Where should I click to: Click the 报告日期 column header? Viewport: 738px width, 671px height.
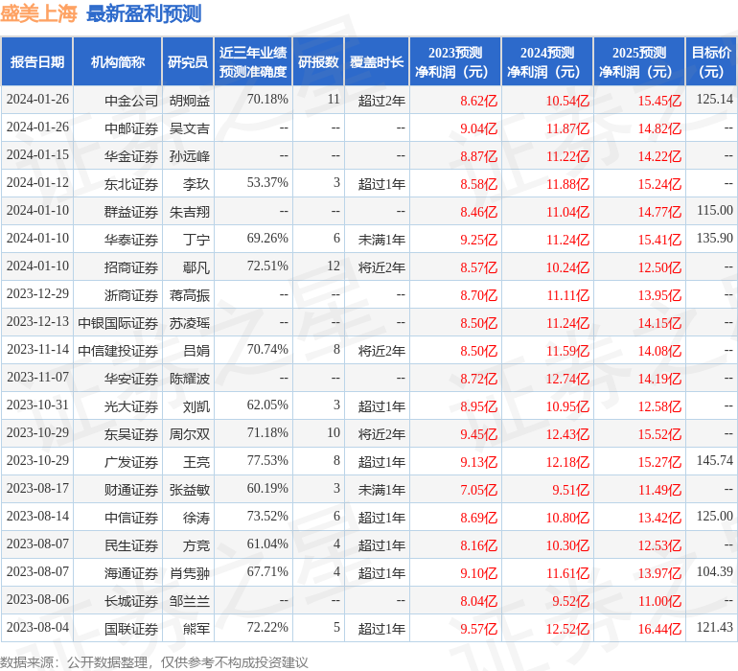37,61
